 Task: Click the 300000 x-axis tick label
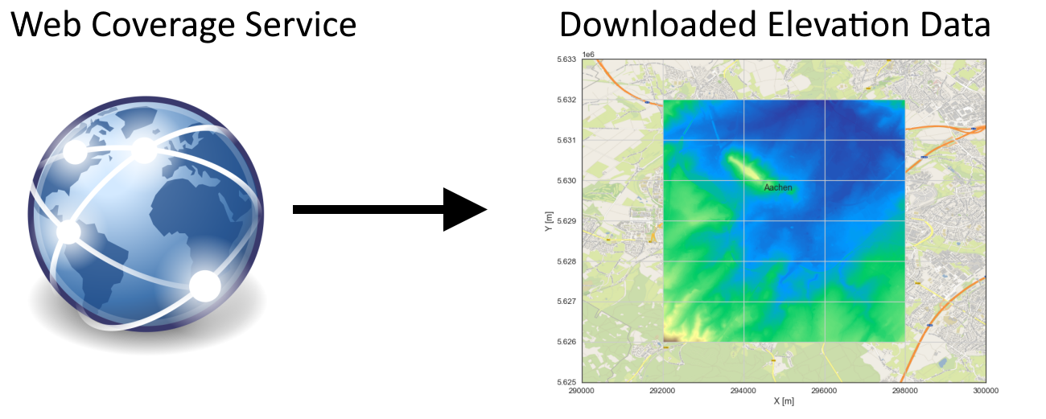click(986, 391)
